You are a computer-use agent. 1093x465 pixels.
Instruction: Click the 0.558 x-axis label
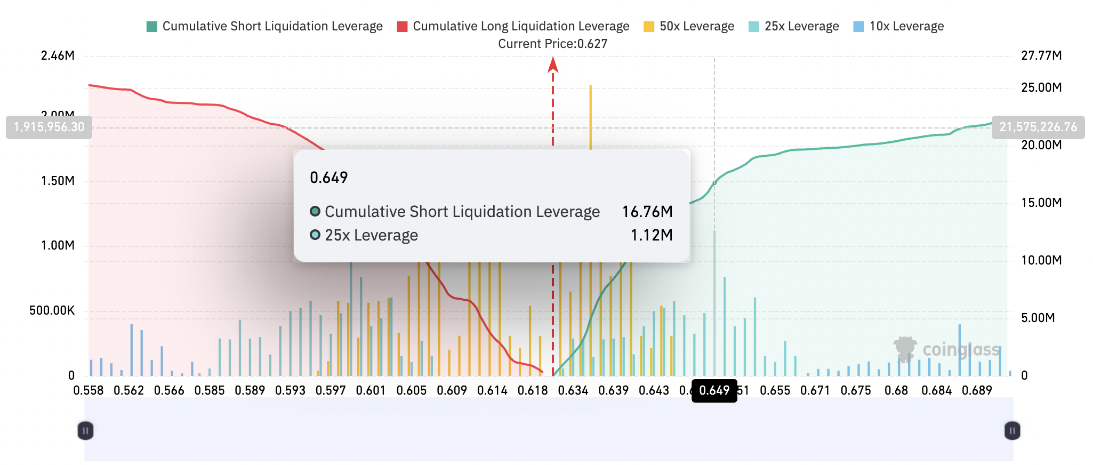tap(89, 390)
